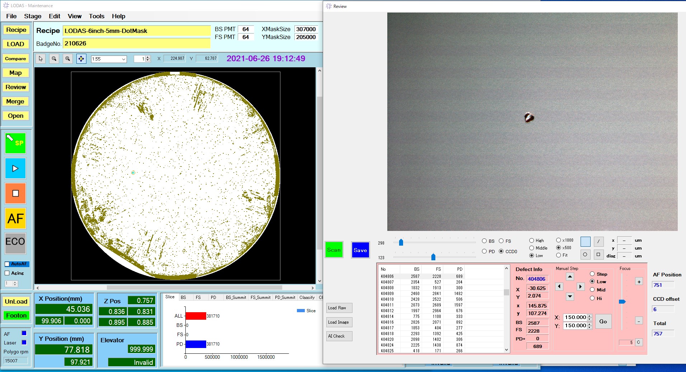
Task: Select x1000 magnification radio button
Action: point(558,240)
